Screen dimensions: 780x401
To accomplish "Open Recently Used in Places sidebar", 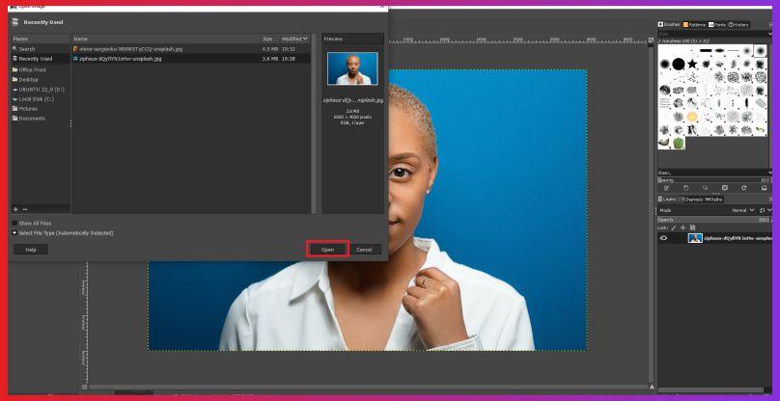I will click(x=35, y=59).
